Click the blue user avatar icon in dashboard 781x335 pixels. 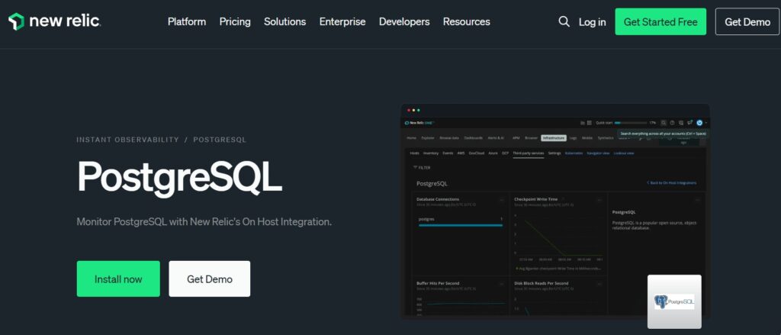point(699,122)
